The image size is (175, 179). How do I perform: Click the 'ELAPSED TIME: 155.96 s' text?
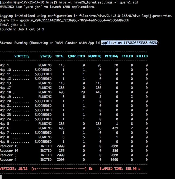coord(120,169)
